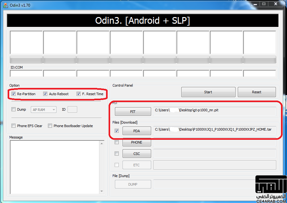Toggle the Auto Reboot checkbox
The height and width of the screenshot is (203, 287).
(x=45, y=94)
